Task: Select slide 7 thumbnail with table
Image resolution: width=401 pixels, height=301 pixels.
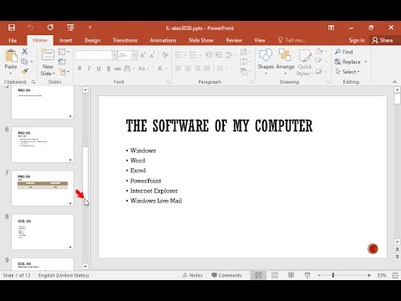Action: (x=43, y=188)
